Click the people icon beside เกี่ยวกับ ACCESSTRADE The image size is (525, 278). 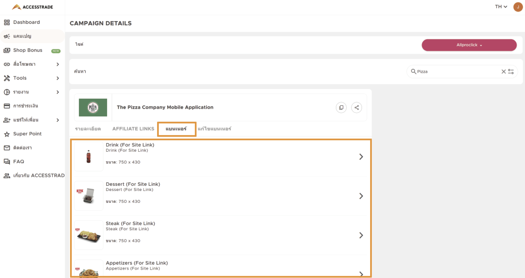(7, 175)
